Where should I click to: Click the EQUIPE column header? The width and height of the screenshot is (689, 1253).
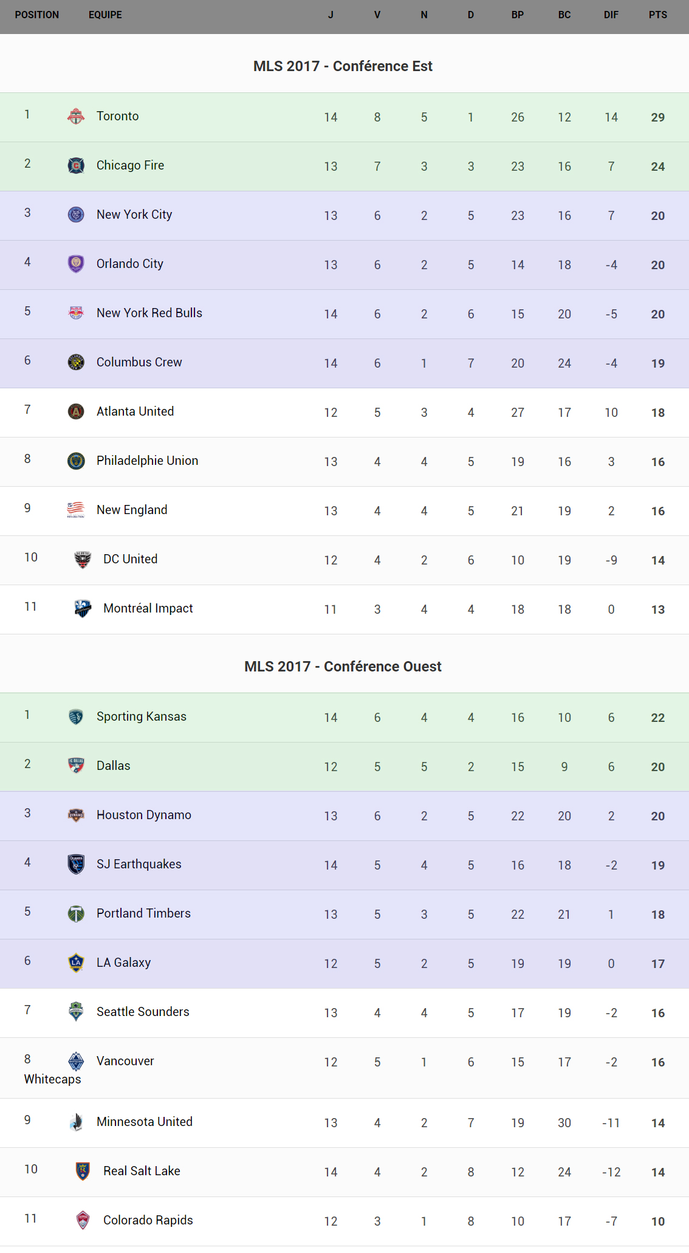[x=105, y=15]
